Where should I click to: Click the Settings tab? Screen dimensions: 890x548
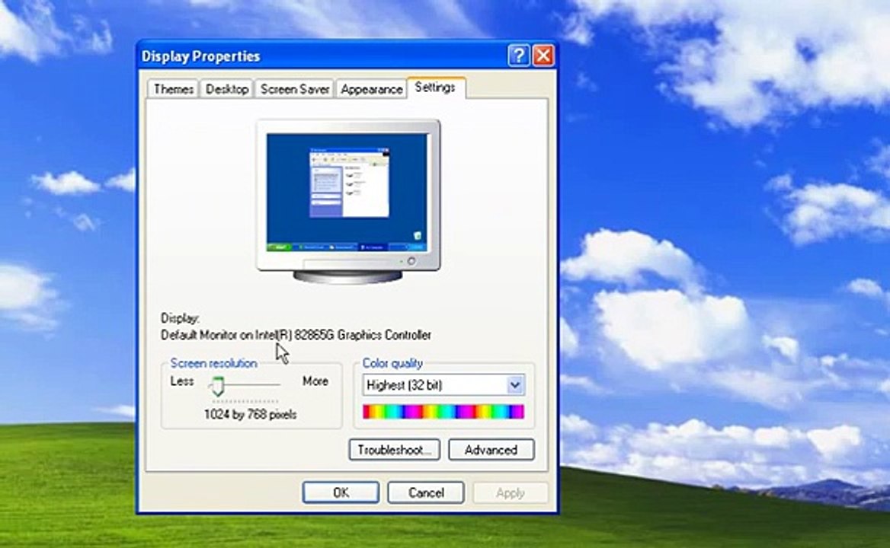pos(435,88)
